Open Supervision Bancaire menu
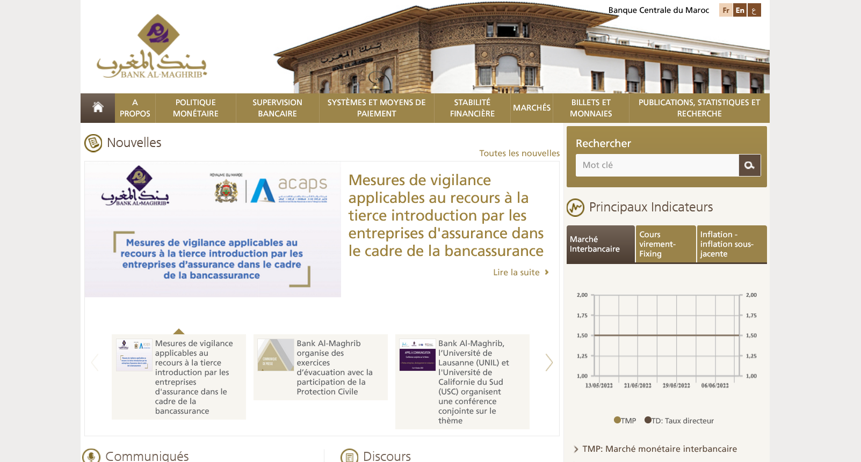Image resolution: width=861 pixels, height=462 pixels. tap(277, 108)
